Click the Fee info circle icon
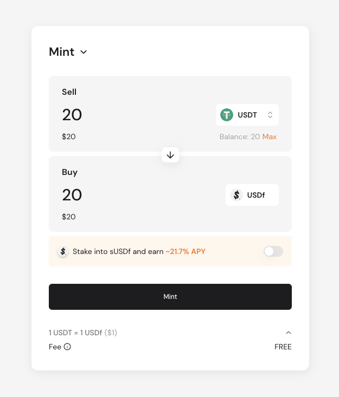This screenshot has height=397, width=339. [67, 347]
